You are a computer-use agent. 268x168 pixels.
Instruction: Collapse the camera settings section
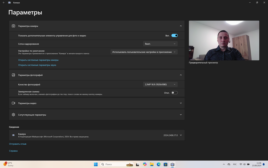(181, 26)
